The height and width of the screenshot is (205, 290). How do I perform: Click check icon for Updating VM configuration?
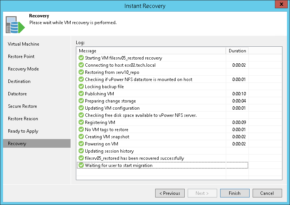pos(81,108)
